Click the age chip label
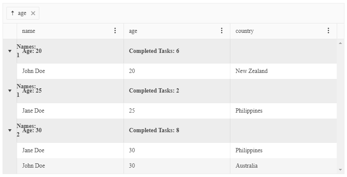 pyautogui.click(x=22, y=13)
